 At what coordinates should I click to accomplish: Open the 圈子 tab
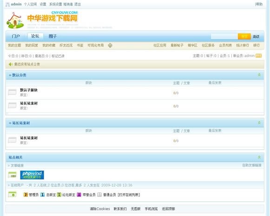click(x=53, y=36)
